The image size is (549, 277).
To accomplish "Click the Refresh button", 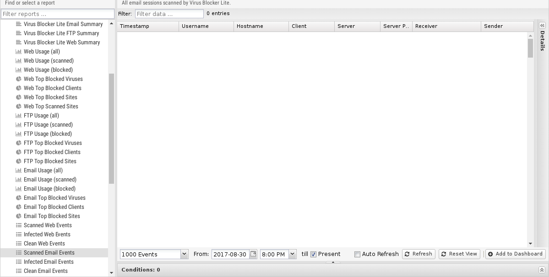I will [419, 254].
